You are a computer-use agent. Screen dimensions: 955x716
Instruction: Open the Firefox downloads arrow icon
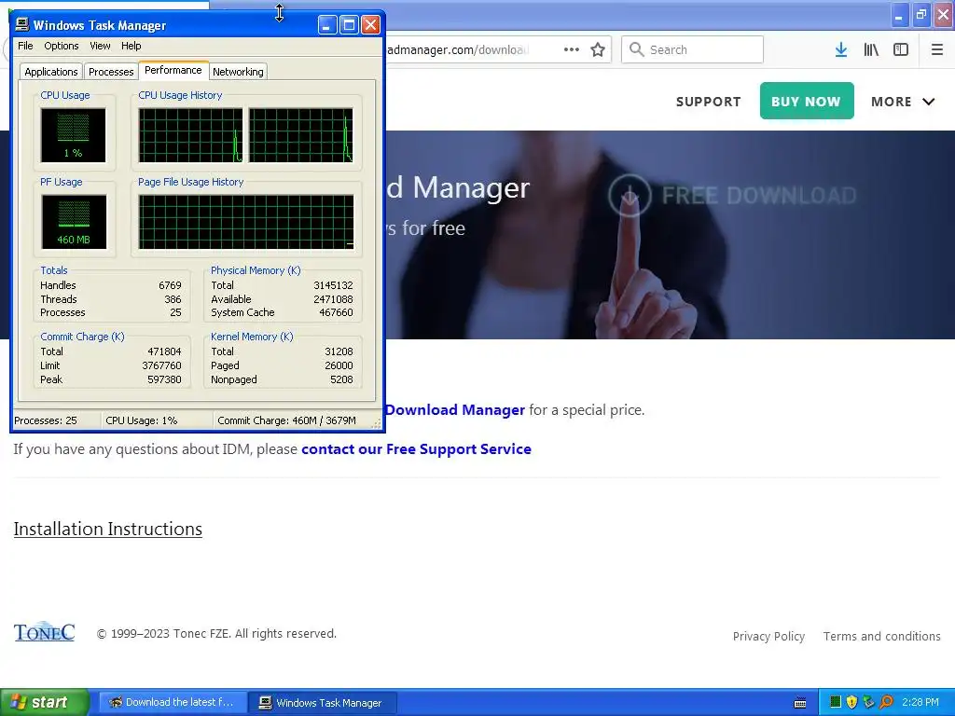pyautogui.click(x=840, y=49)
